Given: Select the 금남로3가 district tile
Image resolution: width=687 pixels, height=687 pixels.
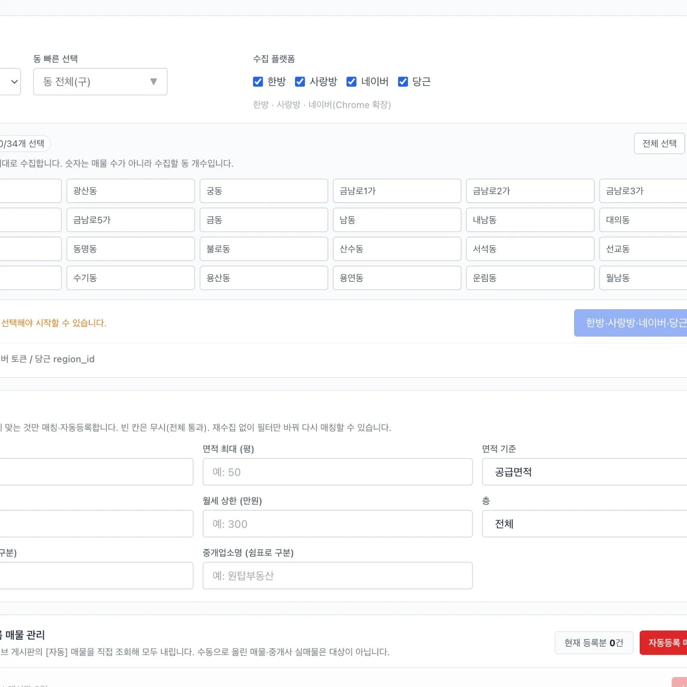Looking at the screenshot, I should click(x=643, y=191).
